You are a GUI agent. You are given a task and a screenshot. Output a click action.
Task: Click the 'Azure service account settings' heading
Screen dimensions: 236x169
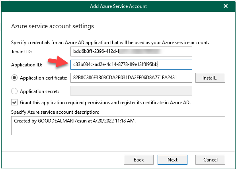coord(53,26)
